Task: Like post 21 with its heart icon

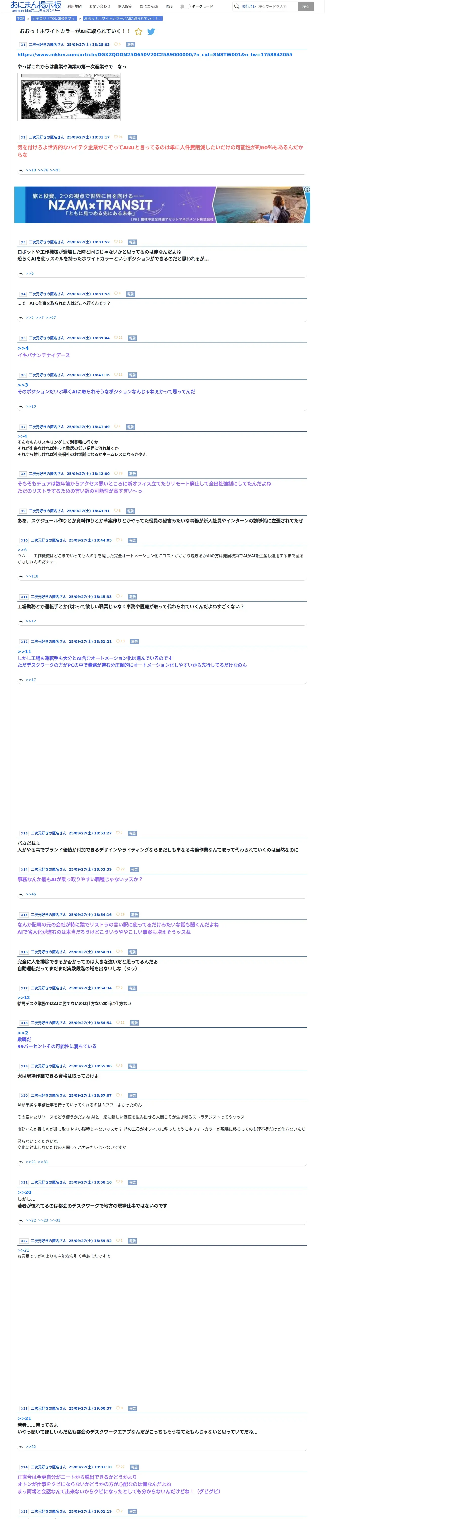Action: point(118,1182)
